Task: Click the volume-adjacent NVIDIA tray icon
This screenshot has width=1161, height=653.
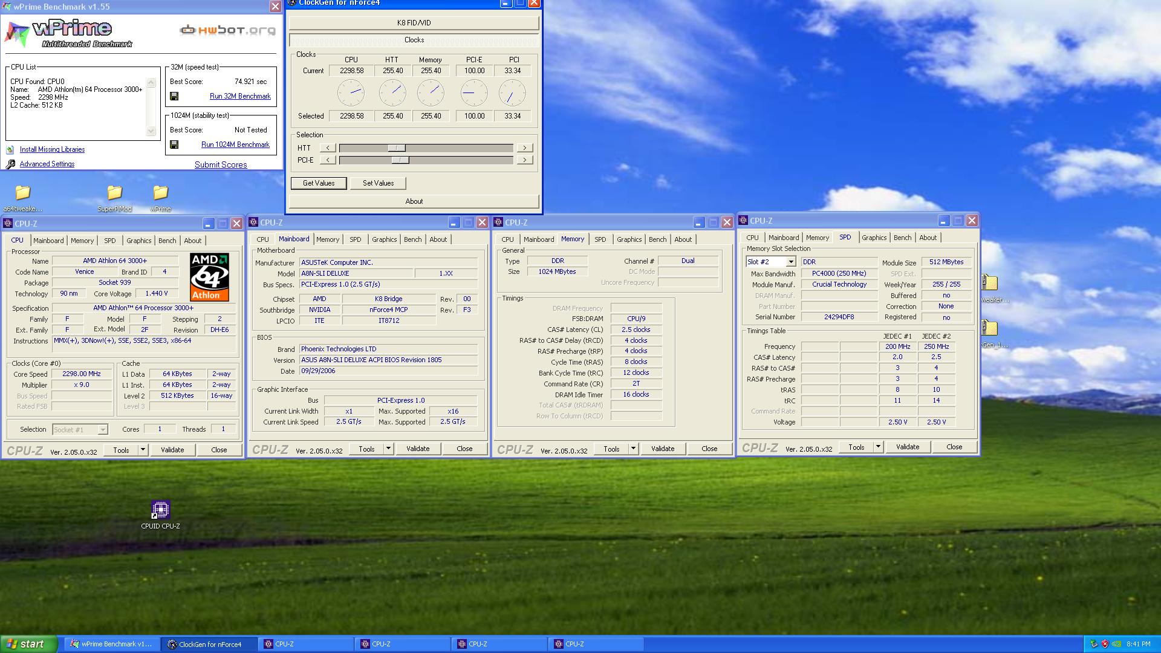Action: coord(1117,644)
